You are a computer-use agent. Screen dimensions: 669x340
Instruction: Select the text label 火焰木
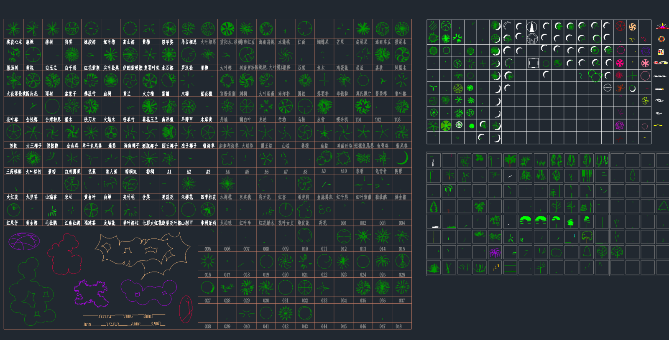tap(109, 119)
